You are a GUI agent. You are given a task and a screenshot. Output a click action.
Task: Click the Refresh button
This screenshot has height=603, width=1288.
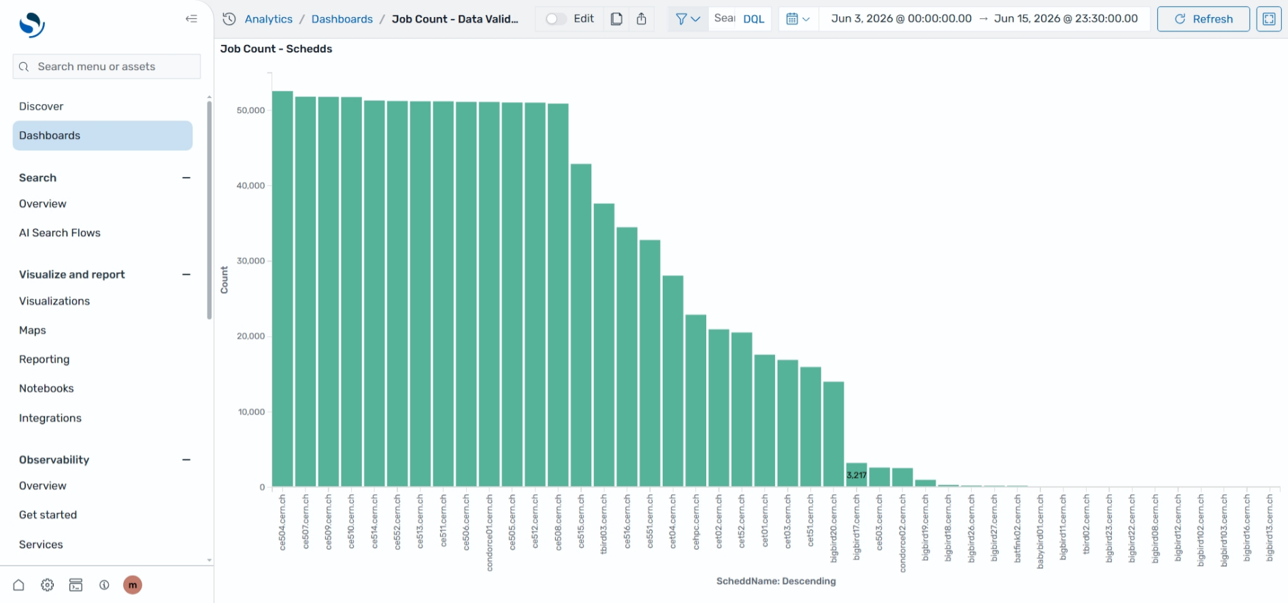click(1203, 19)
